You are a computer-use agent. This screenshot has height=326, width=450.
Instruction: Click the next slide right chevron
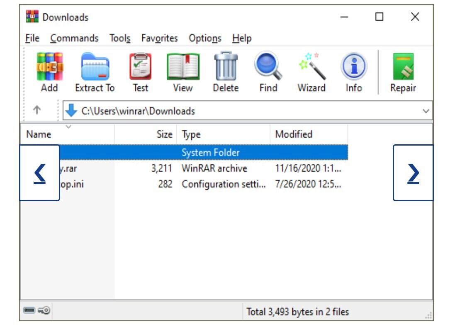tap(413, 173)
